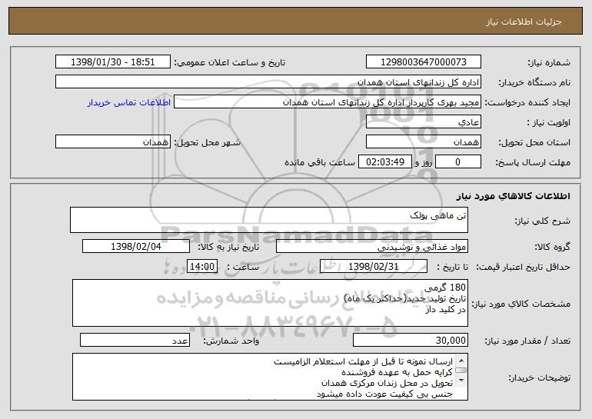Screen dimensions: 592x419
Task: Click the delivery city field همدان
Action: pyautogui.click(x=113, y=141)
